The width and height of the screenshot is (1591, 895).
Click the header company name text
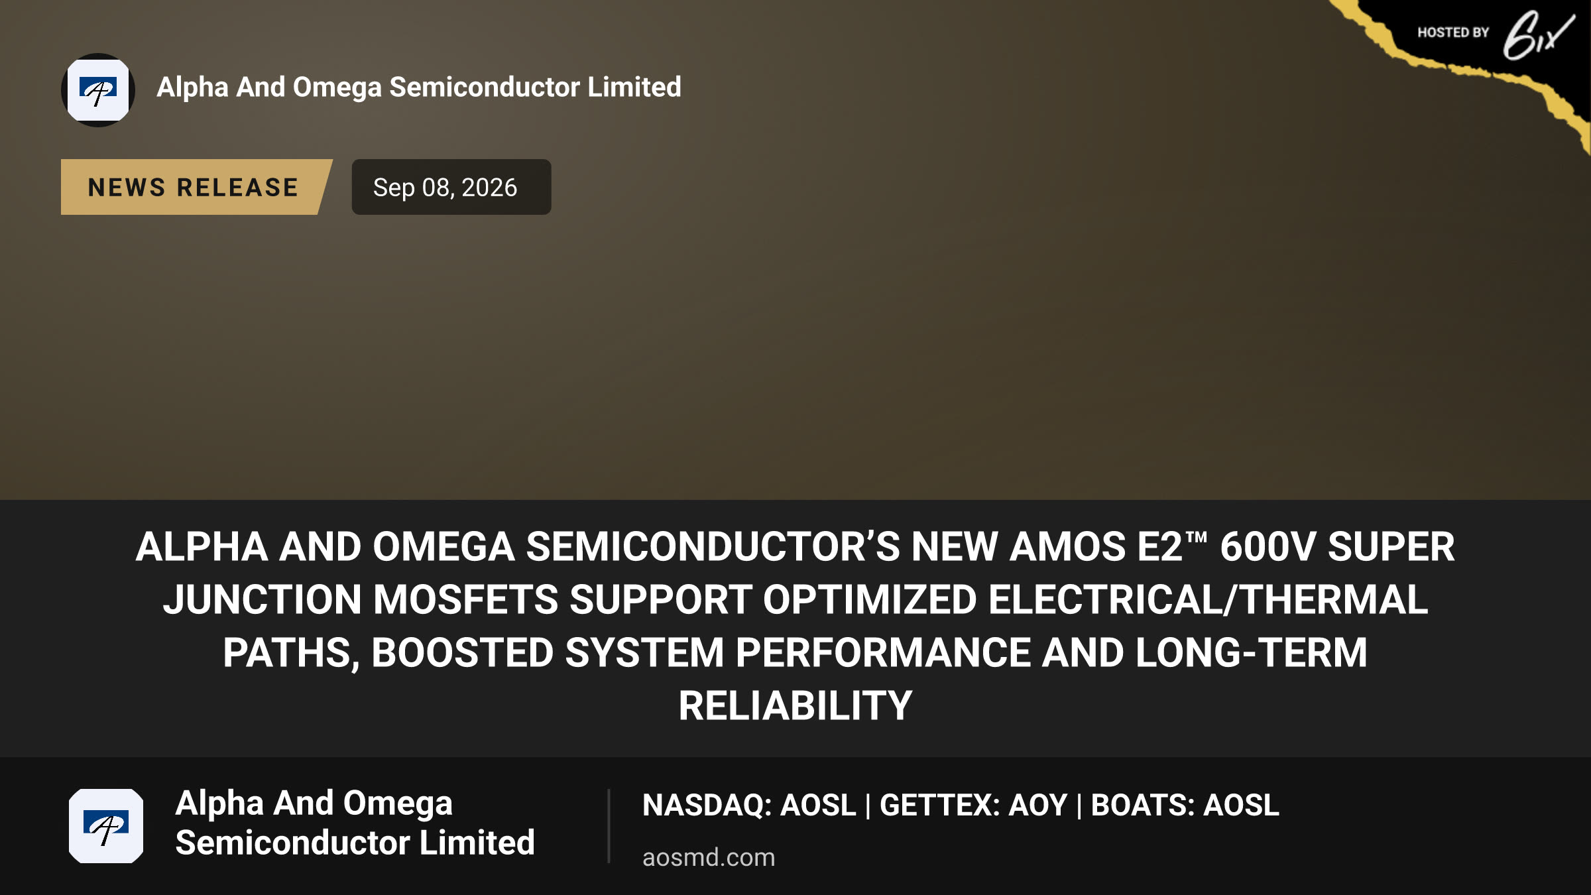click(419, 87)
